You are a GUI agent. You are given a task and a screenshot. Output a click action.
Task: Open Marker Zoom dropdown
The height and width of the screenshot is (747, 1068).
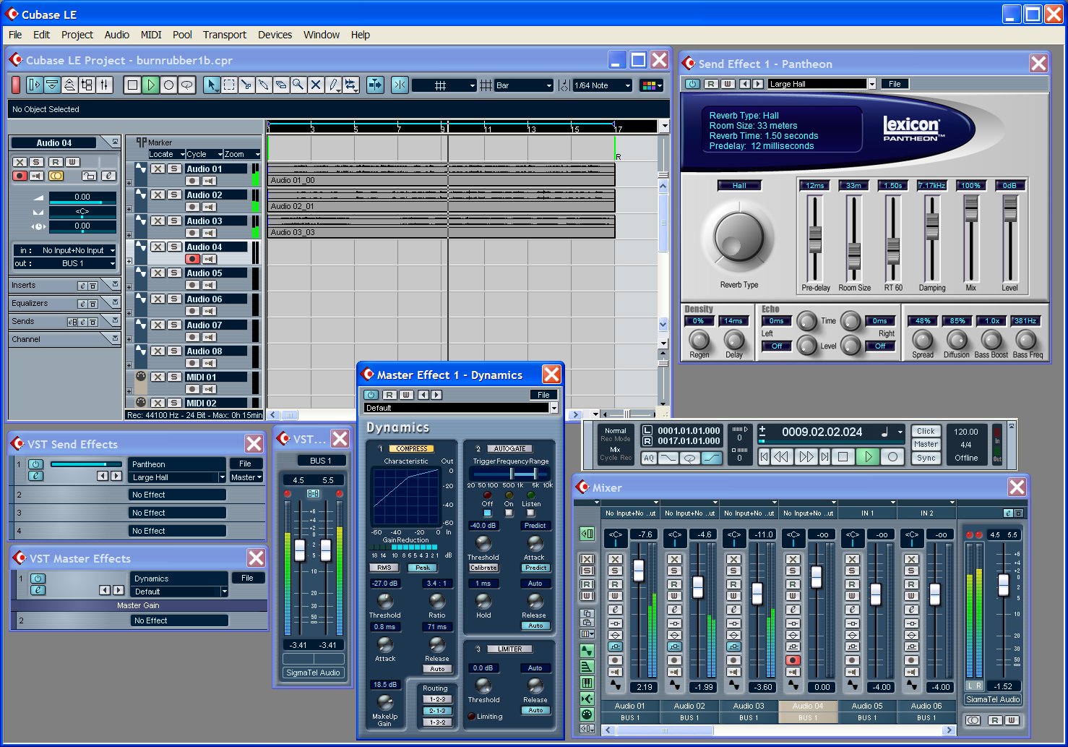coord(242,154)
